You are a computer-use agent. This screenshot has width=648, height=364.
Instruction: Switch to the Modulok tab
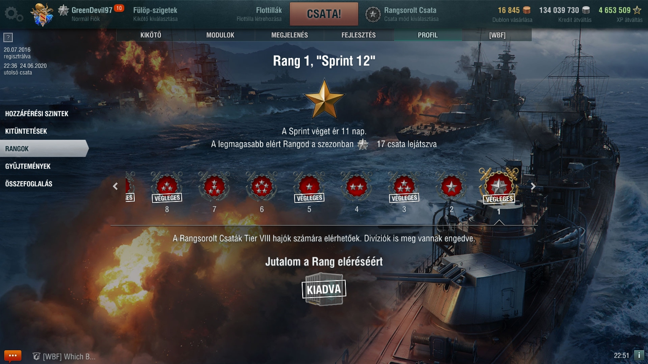click(x=220, y=35)
